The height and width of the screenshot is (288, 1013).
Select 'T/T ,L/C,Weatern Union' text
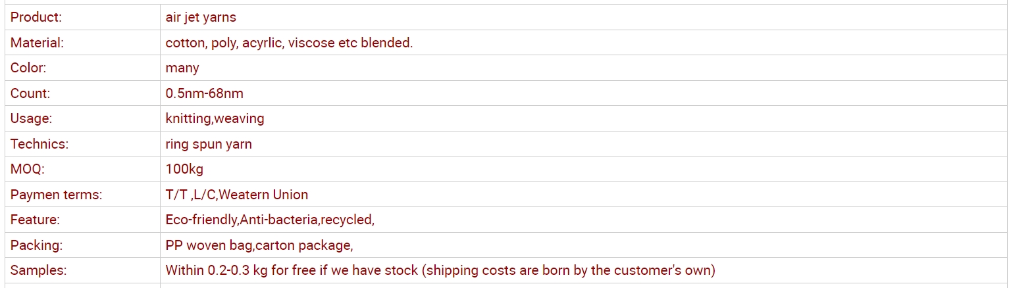point(237,195)
